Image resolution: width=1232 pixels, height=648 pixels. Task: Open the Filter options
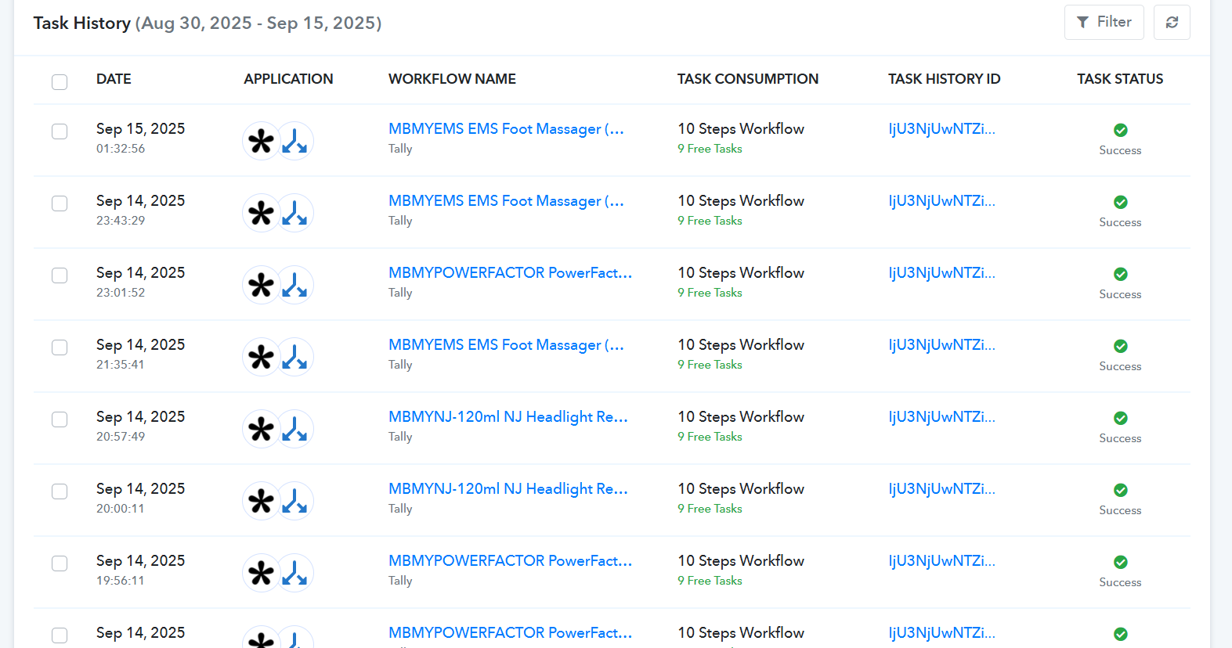click(1104, 22)
